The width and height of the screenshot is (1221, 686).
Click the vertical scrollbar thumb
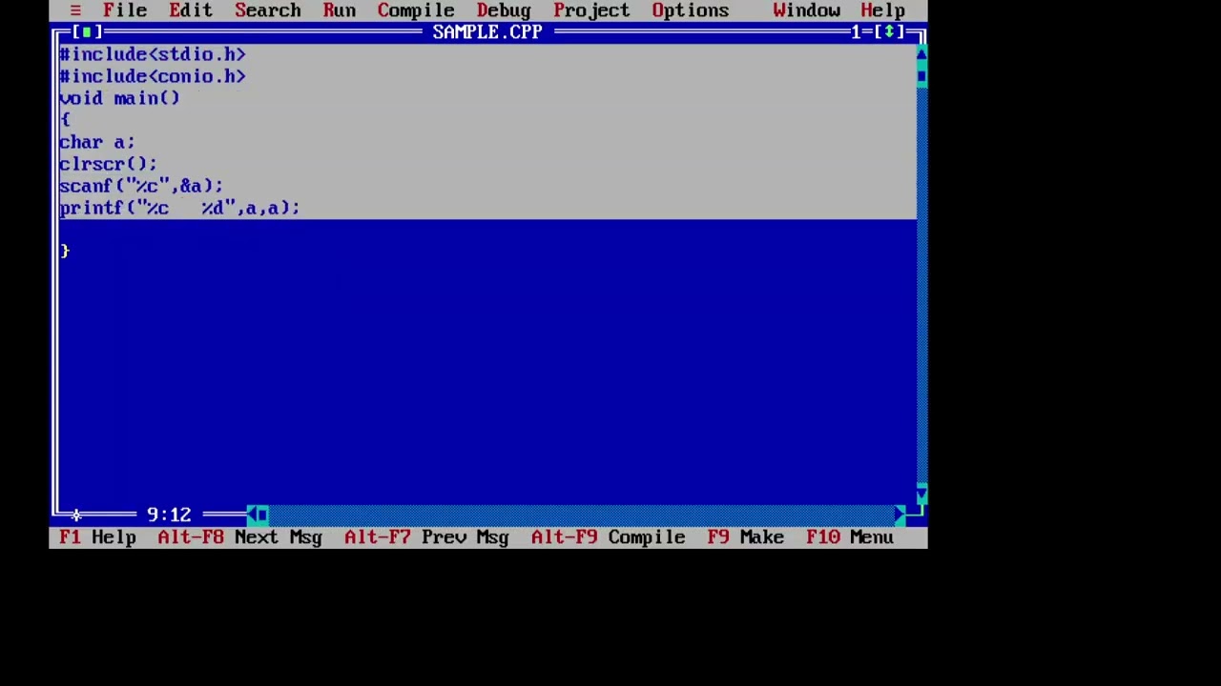pyautogui.click(x=921, y=76)
